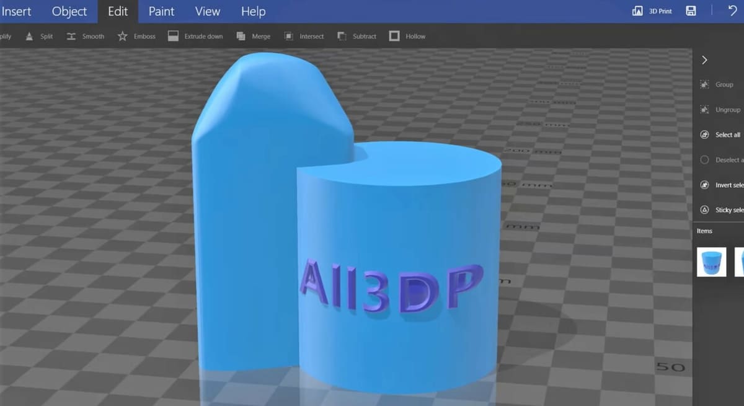Click the Extrude down label
Screen dimensions: 744x406
pyautogui.click(x=203, y=37)
